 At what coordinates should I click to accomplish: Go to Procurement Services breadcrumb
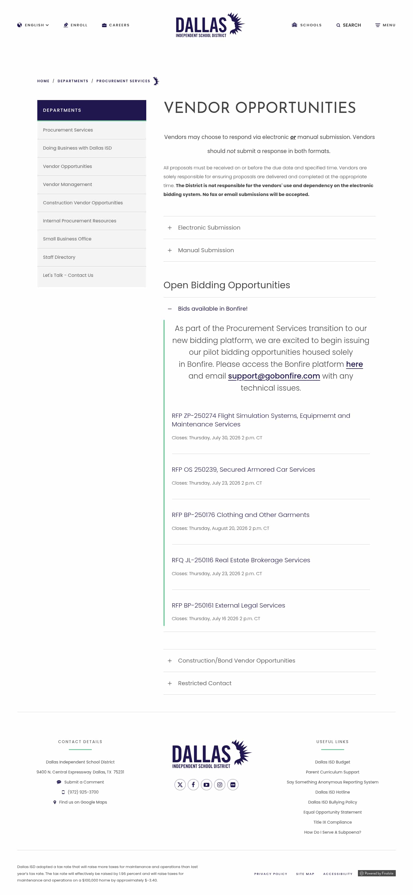click(123, 81)
